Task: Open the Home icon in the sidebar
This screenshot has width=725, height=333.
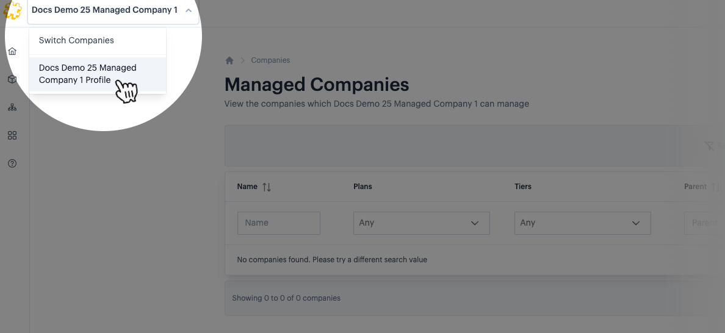Action: [x=12, y=52]
